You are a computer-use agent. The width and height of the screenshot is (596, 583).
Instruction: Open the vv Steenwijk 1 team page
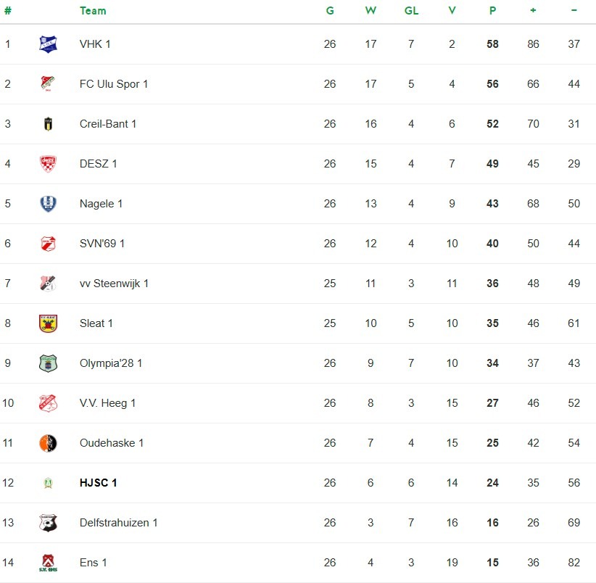[114, 284]
